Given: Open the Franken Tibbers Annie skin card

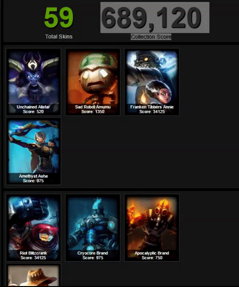Looking at the screenshot, I should pos(152,82).
